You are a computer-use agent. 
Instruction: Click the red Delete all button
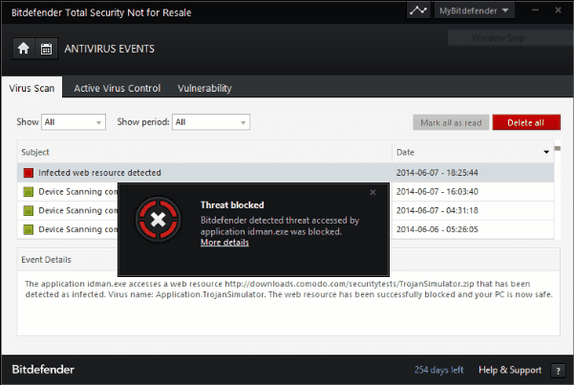(526, 122)
